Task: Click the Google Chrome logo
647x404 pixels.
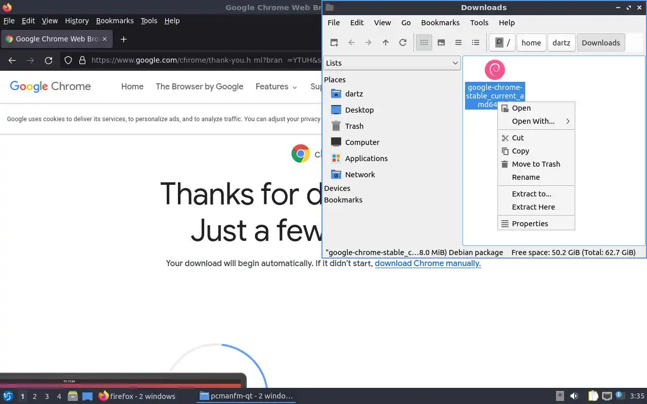Action: point(50,86)
